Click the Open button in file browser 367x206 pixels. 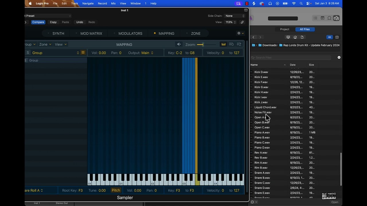tap(335, 202)
